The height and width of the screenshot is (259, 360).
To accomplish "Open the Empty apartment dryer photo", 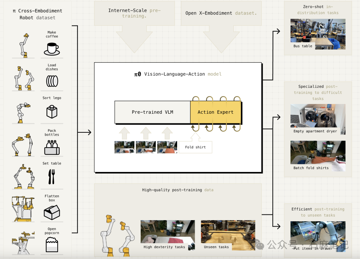I will coord(318,119).
